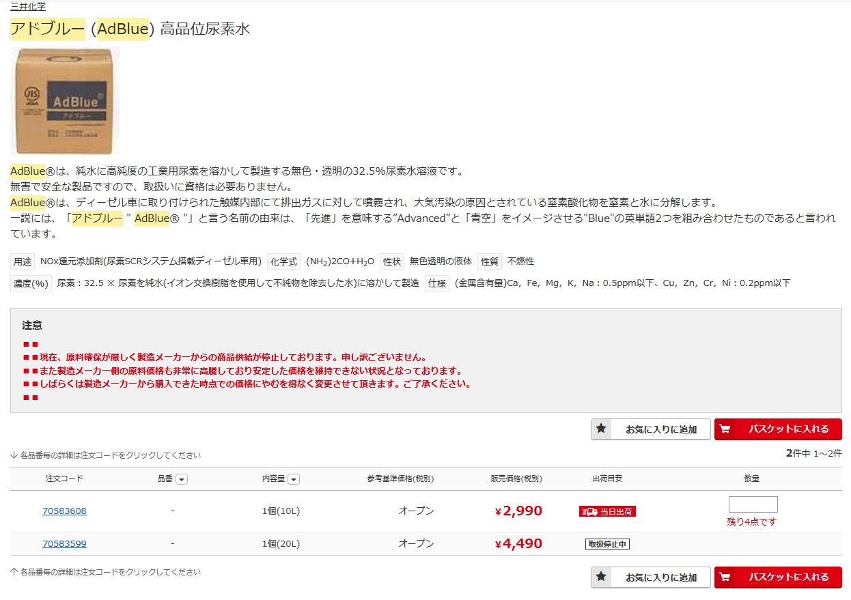Click the product title アドブルー (AdBlue) 高品位尿素水

[130, 29]
